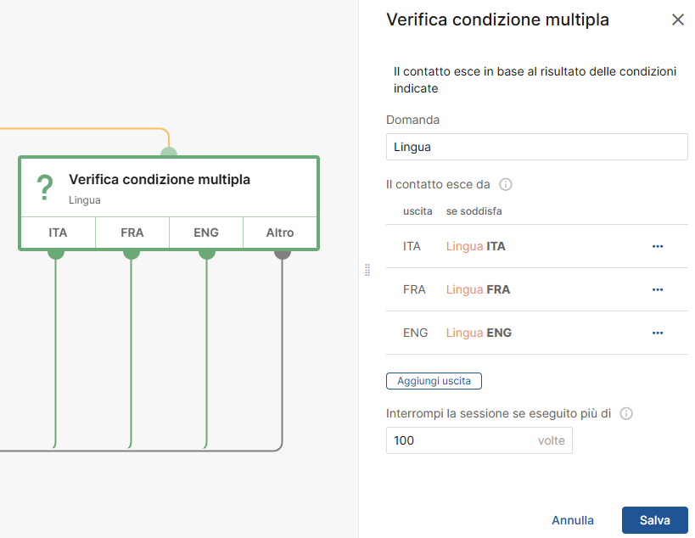Open the options menu for the ITA row

658,246
